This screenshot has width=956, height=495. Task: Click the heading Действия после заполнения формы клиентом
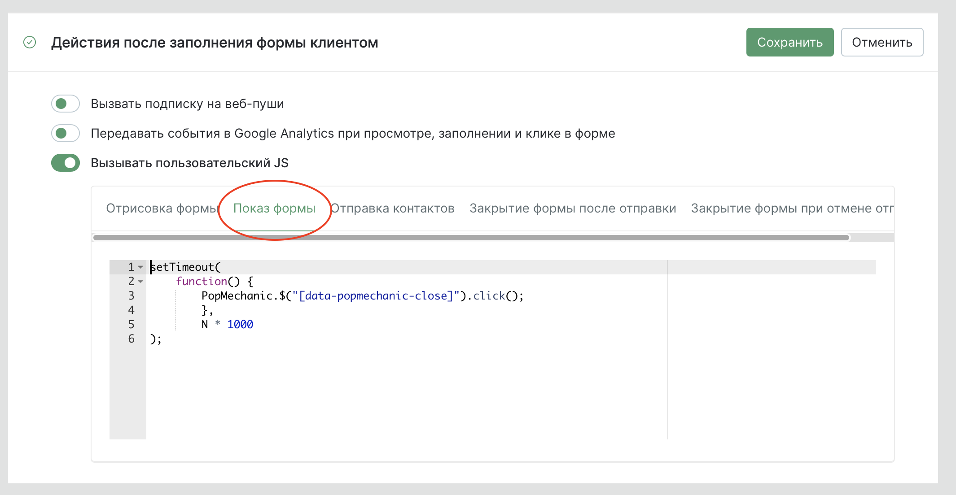[215, 43]
